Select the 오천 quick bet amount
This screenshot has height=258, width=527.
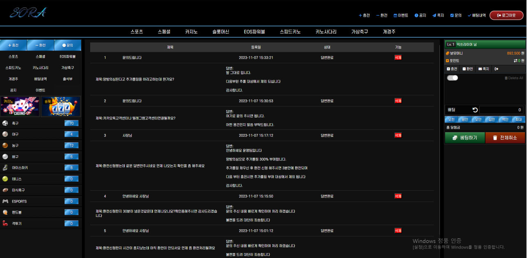(x=452, y=120)
